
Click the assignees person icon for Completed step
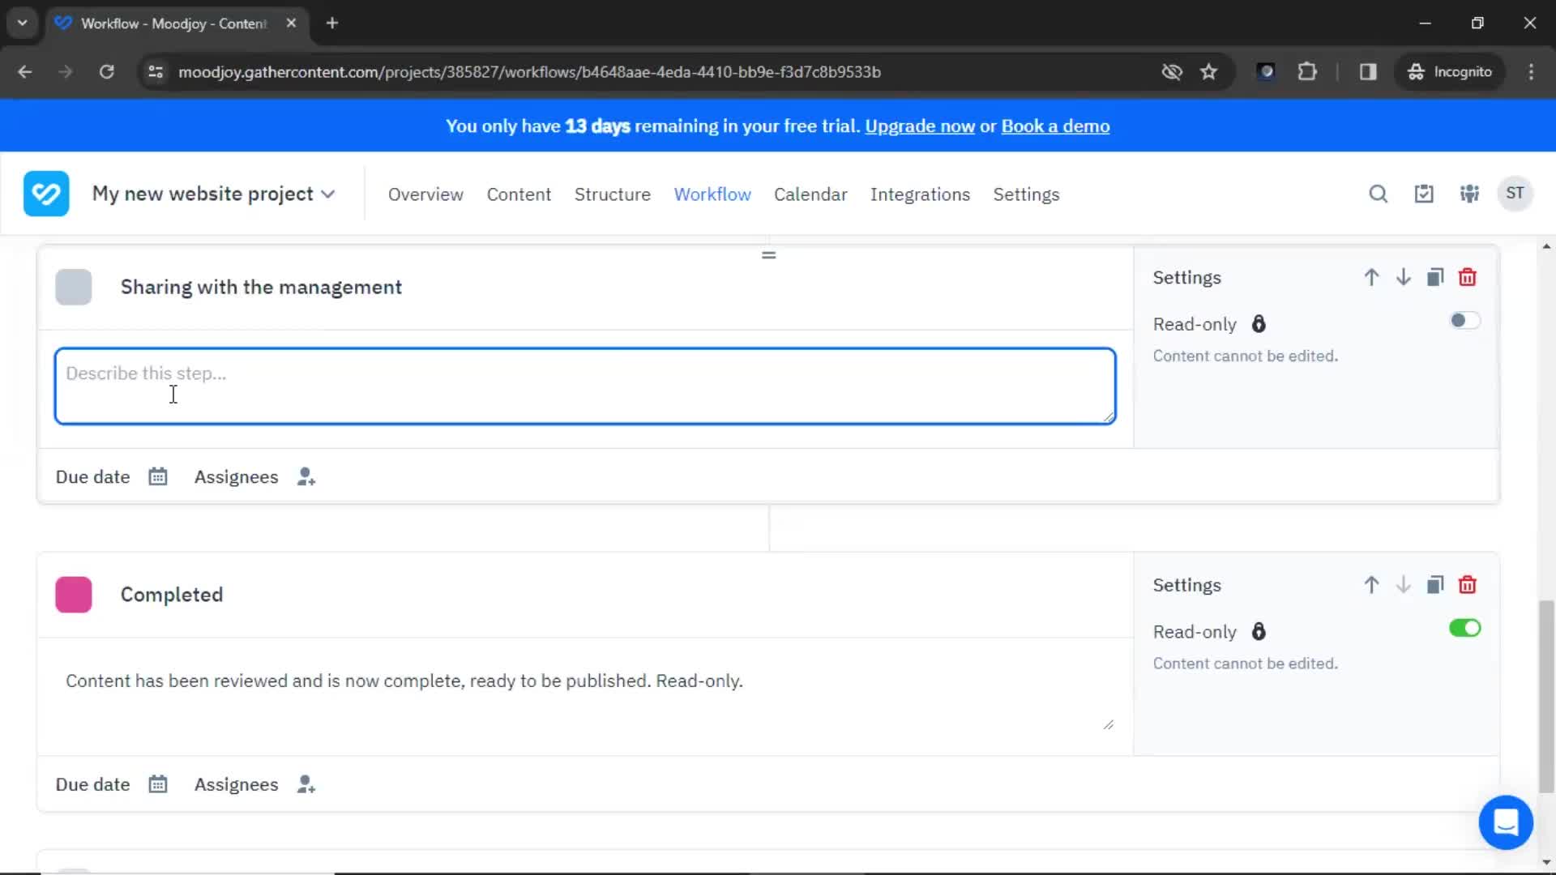pos(308,784)
